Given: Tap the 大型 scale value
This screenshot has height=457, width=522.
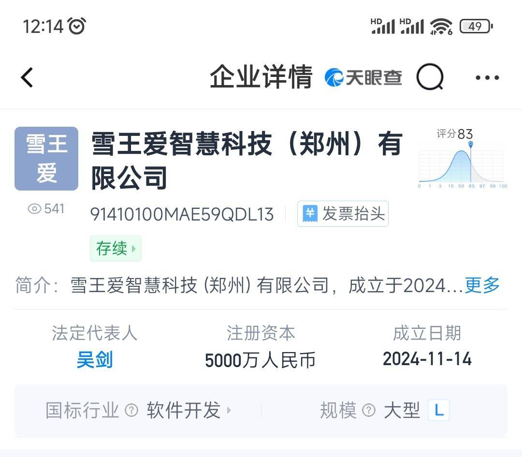Looking at the screenshot, I should 402,410.
